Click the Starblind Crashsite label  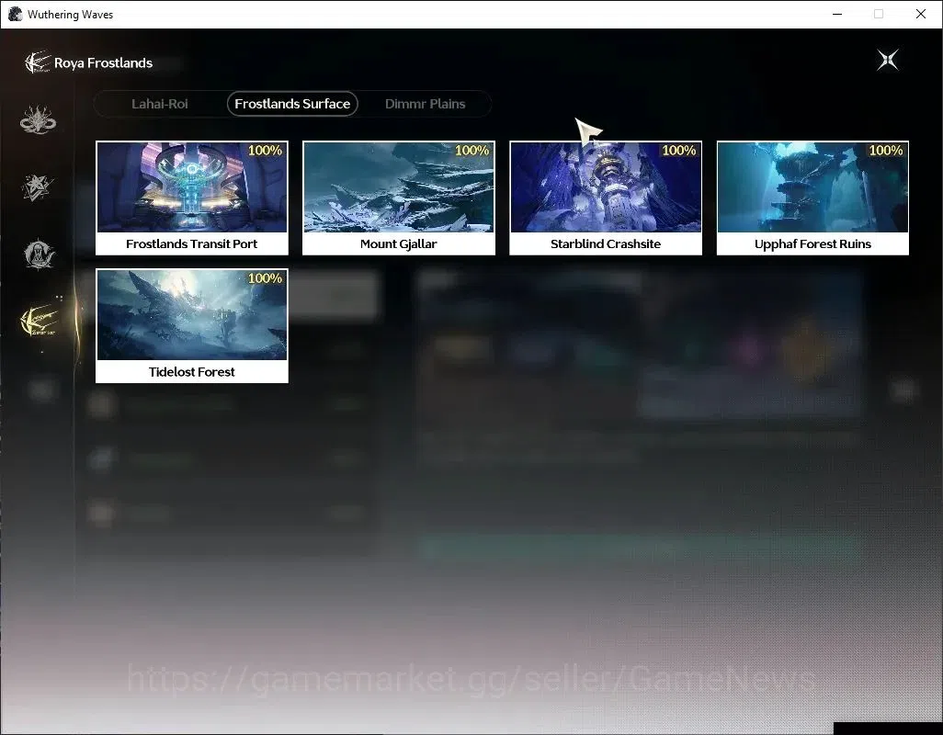click(x=606, y=243)
